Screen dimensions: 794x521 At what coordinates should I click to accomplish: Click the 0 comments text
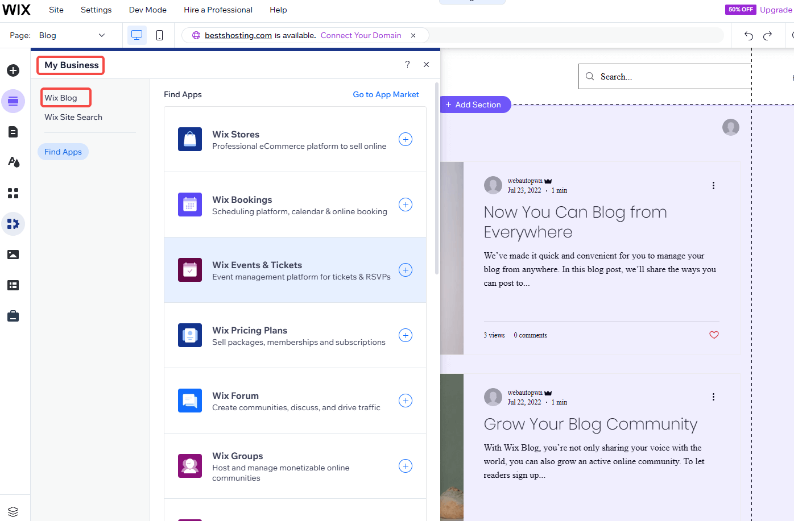click(531, 335)
